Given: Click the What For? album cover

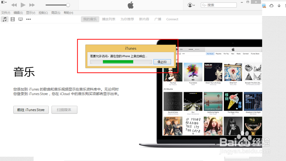Looking at the screenshot, I should click(233, 72).
